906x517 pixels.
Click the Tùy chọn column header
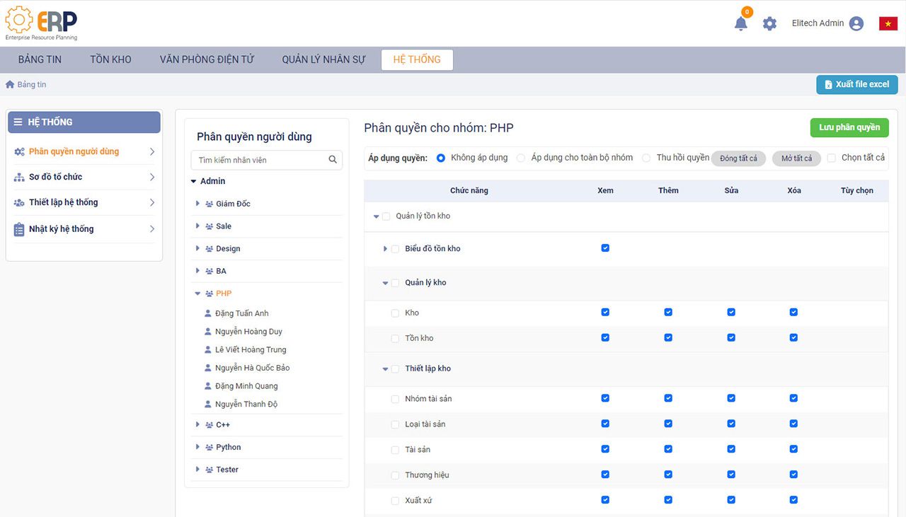856,190
